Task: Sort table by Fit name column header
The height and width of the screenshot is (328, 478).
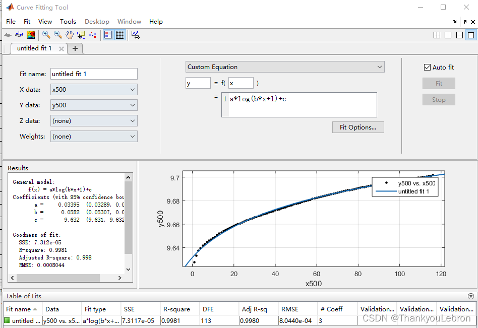Action: pyautogui.click(x=23, y=309)
